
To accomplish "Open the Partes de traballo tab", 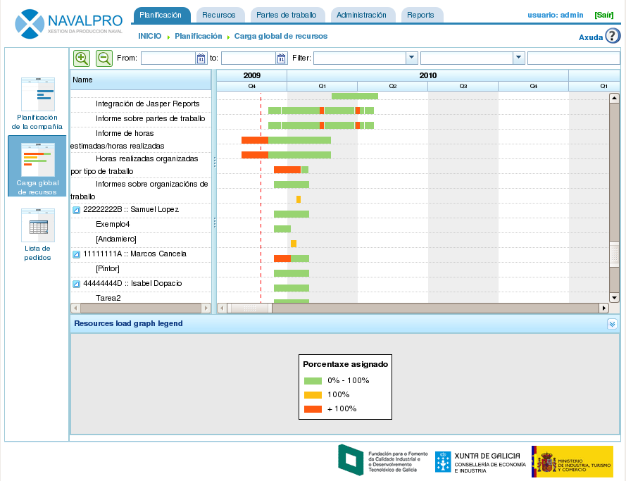I will pos(287,15).
